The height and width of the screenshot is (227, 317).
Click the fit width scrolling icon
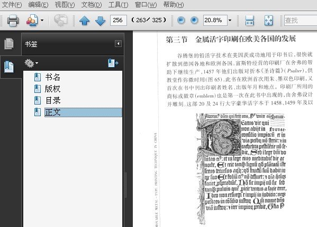click(x=249, y=21)
